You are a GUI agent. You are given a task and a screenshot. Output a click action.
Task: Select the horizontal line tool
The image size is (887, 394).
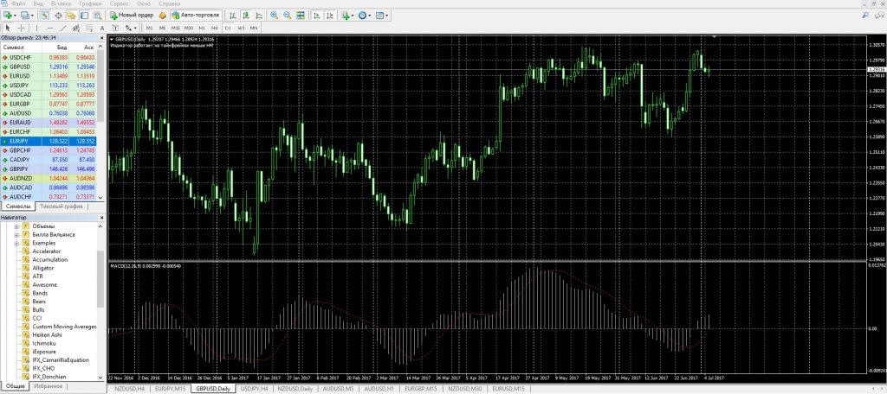50,28
